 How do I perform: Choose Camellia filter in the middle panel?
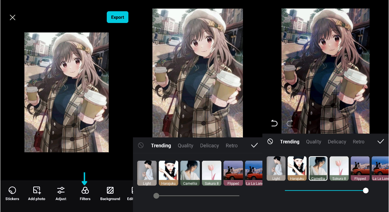point(190,173)
